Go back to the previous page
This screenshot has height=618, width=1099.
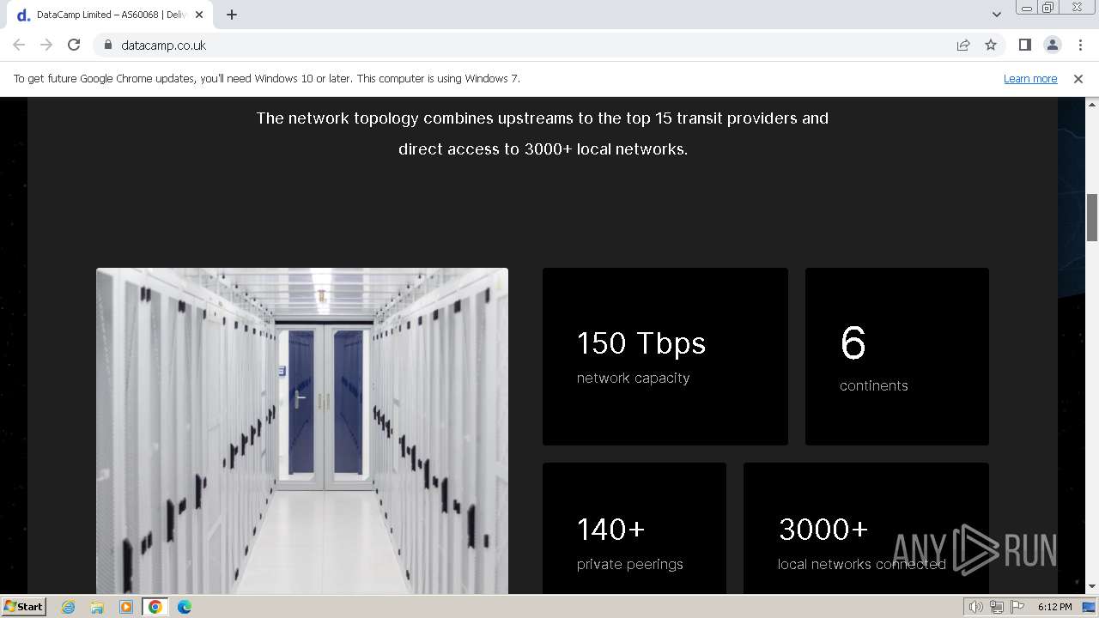19,45
